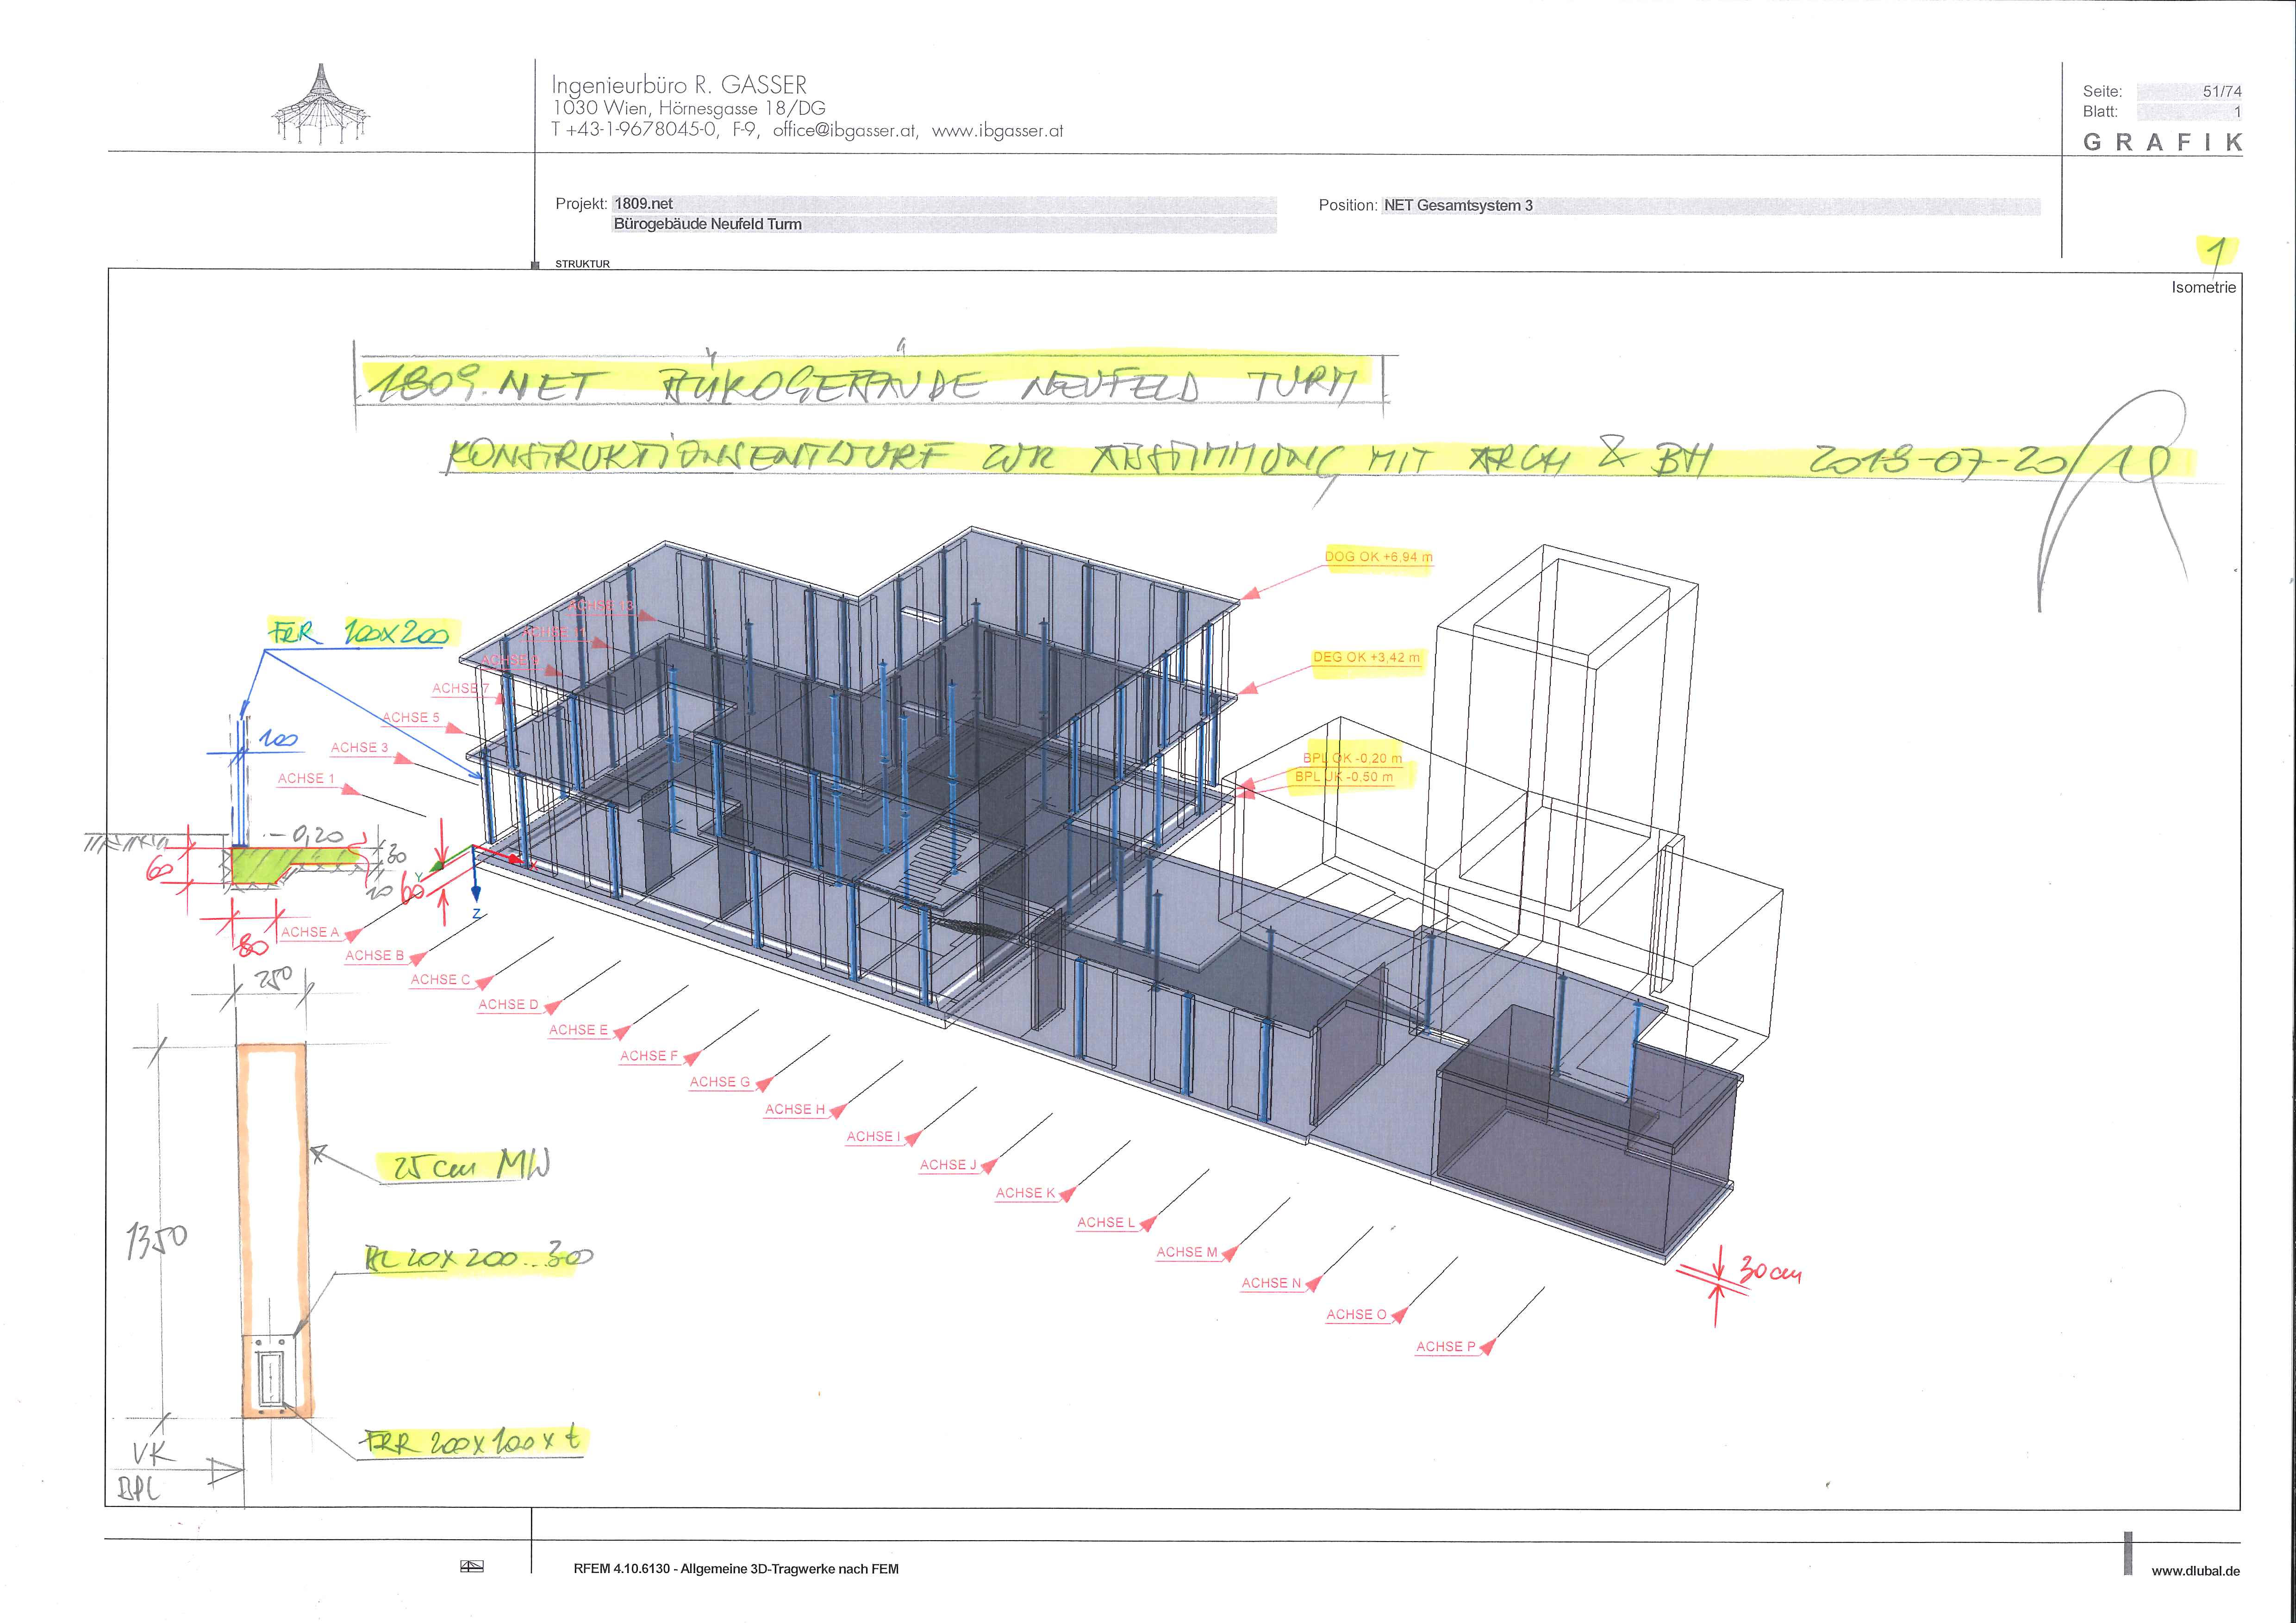Click the STRUKTUR section label
The image size is (2296, 1623).
pyautogui.click(x=582, y=264)
